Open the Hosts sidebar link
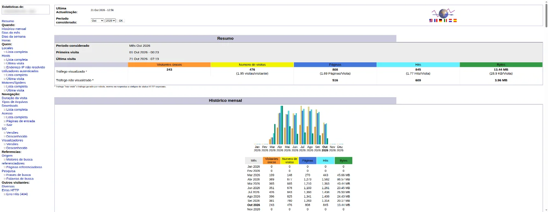This screenshot has width=548, height=212. click(x=6, y=56)
